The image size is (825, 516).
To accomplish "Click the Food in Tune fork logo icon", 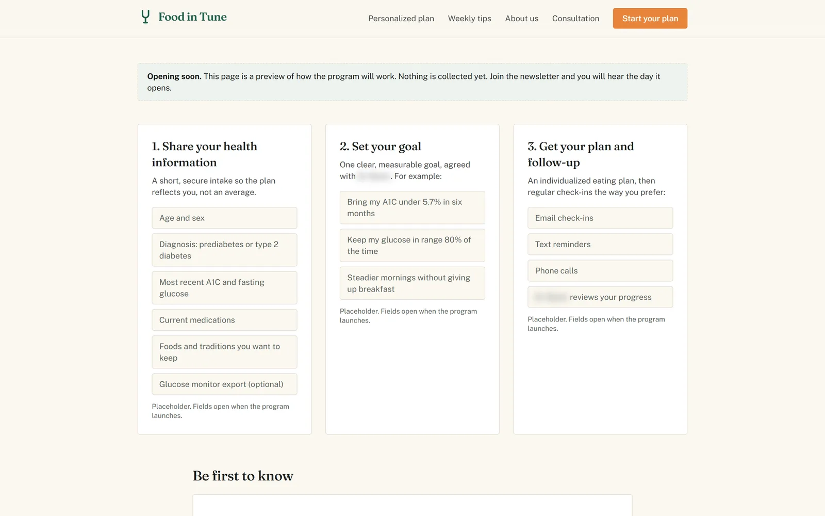I will coord(145,17).
